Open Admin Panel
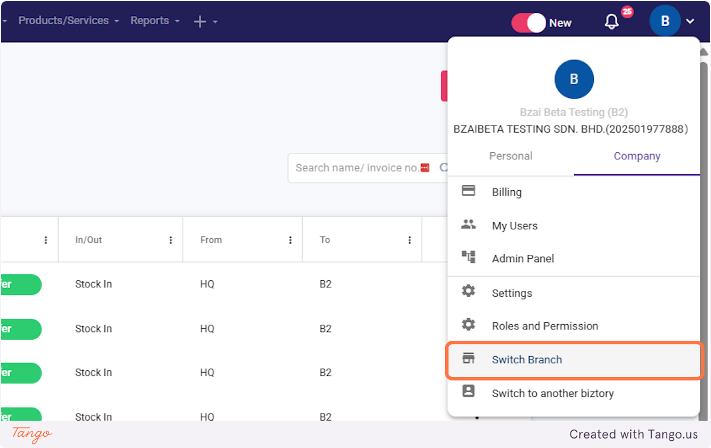This screenshot has width=711, height=448. 574,258
